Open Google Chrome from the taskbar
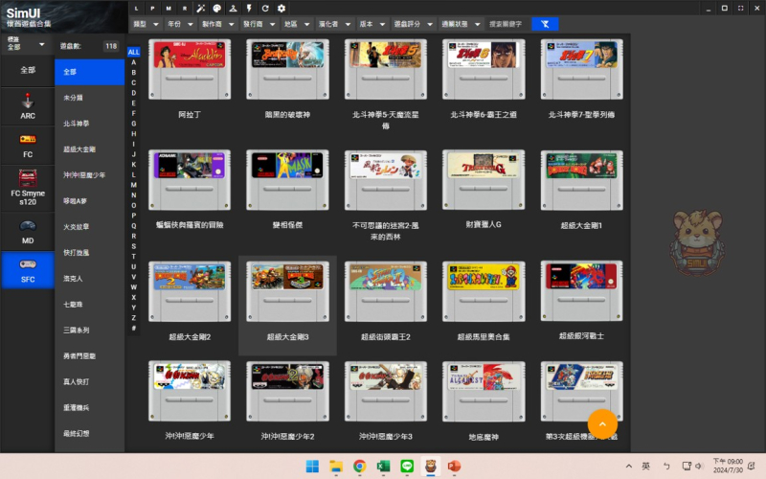The width and height of the screenshot is (766, 479). pyautogui.click(x=360, y=467)
